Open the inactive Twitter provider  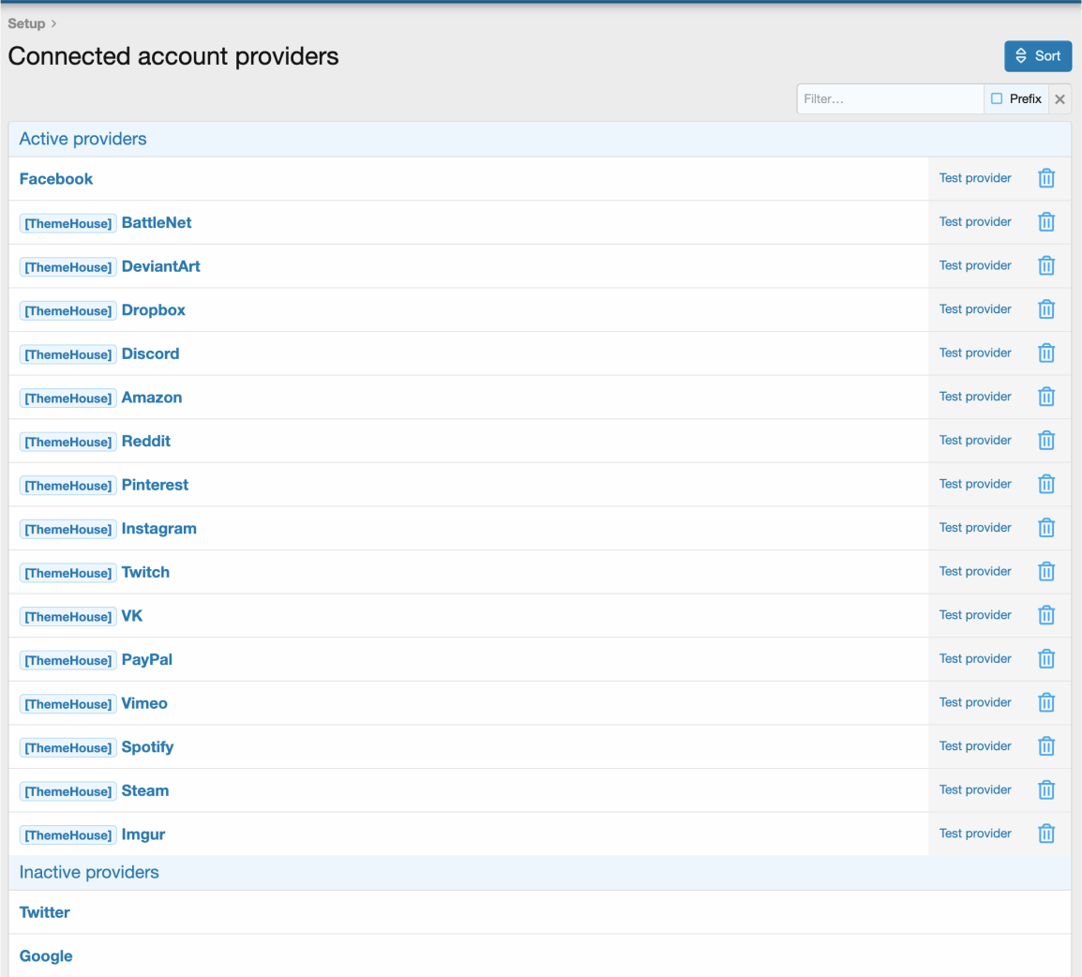point(45,912)
